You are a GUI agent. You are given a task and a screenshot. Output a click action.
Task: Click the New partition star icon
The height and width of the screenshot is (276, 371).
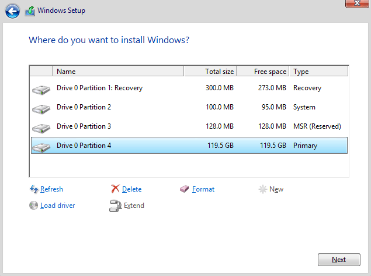tap(263, 189)
